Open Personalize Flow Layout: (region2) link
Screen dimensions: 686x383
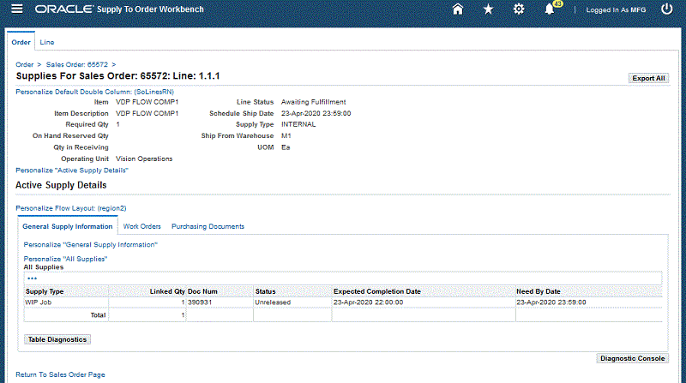pos(71,208)
